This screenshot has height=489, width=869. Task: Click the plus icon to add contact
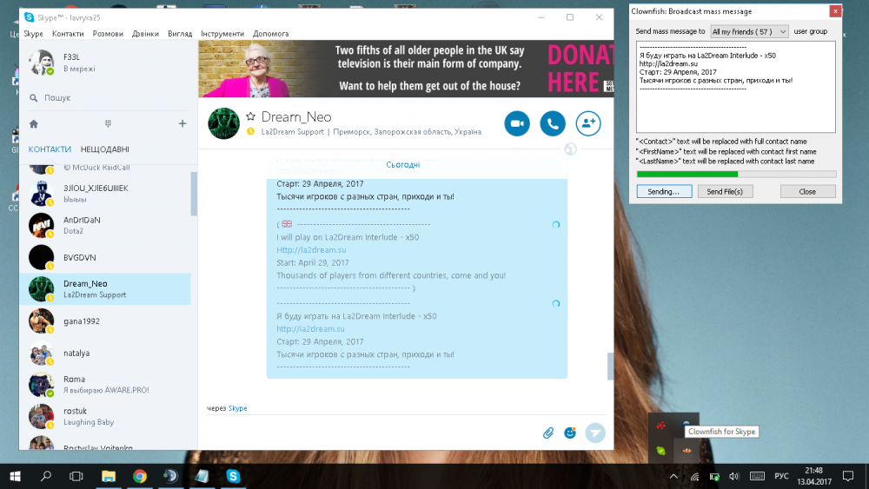(182, 123)
